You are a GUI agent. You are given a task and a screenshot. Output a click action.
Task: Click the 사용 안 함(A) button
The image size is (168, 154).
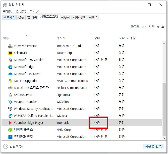[x=154, y=146]
